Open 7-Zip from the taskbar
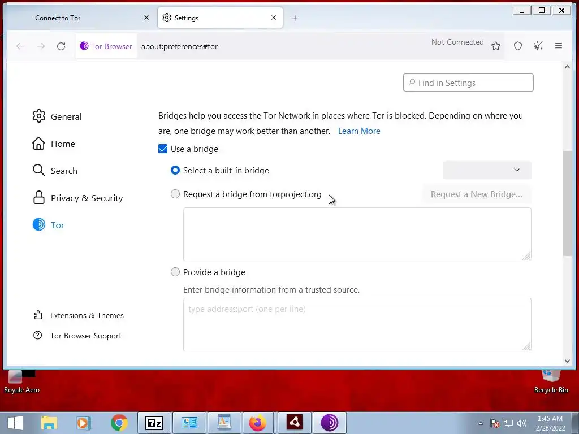 [154, 423]
